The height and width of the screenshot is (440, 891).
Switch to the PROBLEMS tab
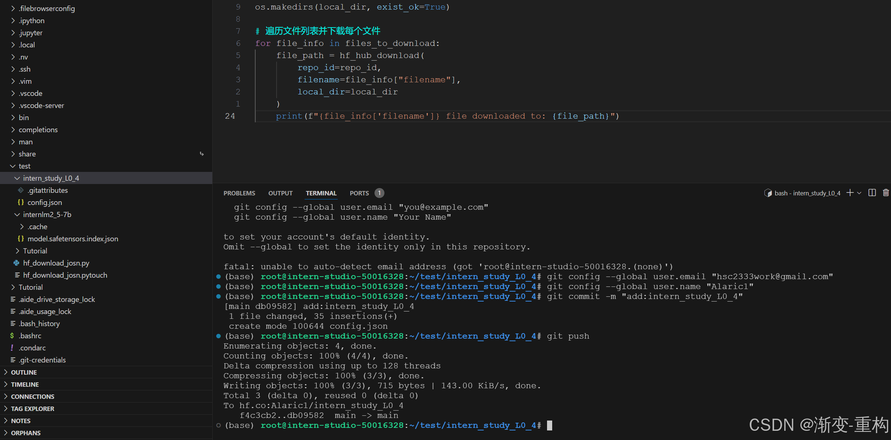(239, 193)
